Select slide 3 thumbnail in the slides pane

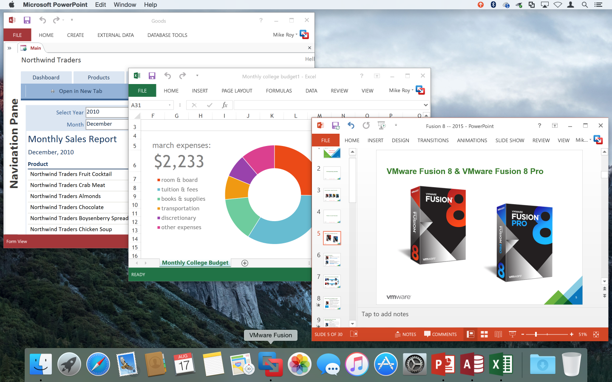point(331,195)
